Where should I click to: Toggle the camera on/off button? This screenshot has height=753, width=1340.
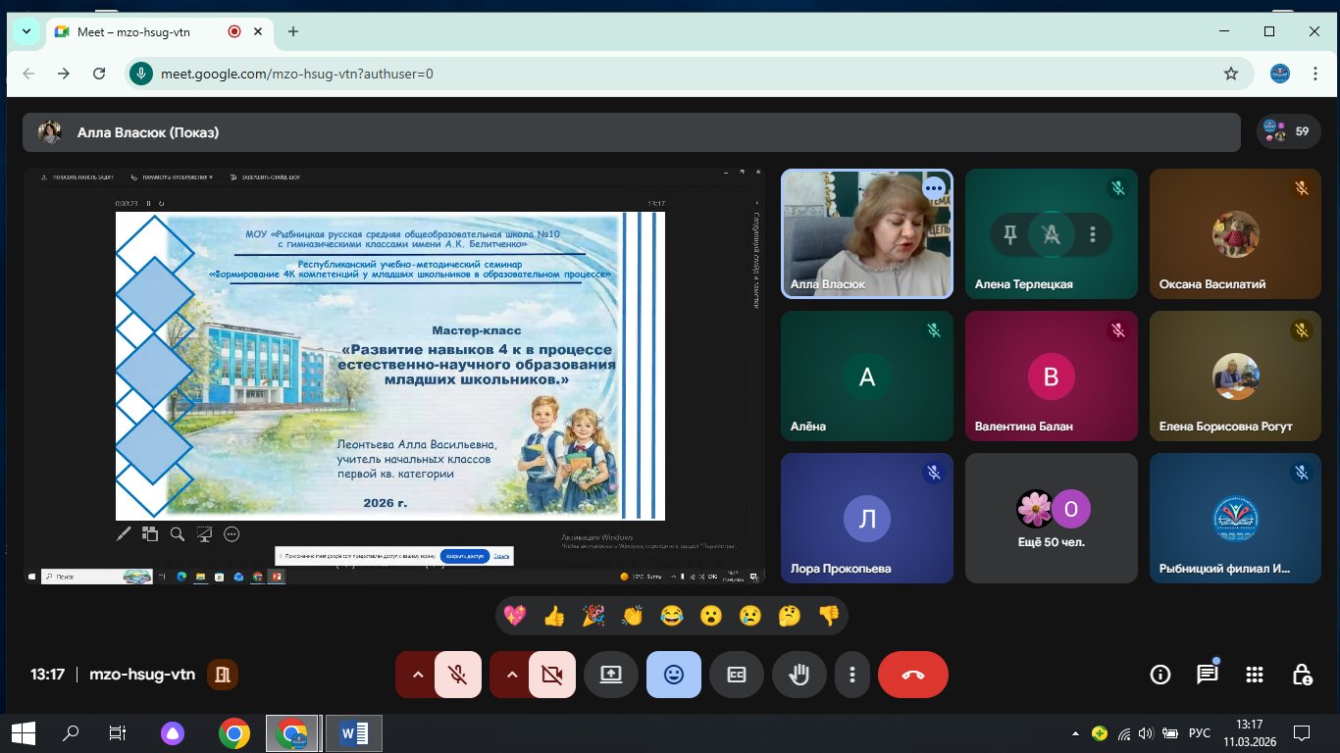551,675
